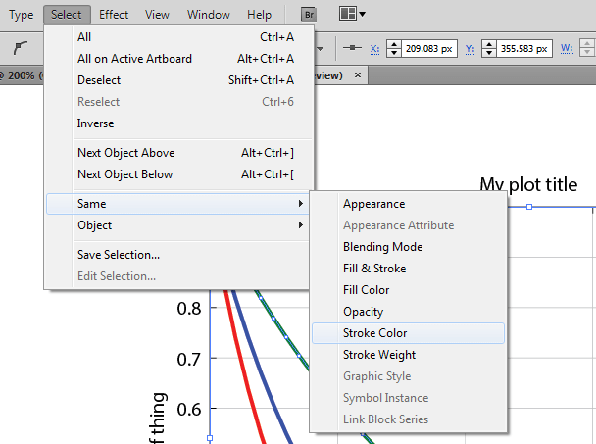This screenshot has height=444, width=596.
Task: Increase the X position stepper value
Action: [395, 42]
